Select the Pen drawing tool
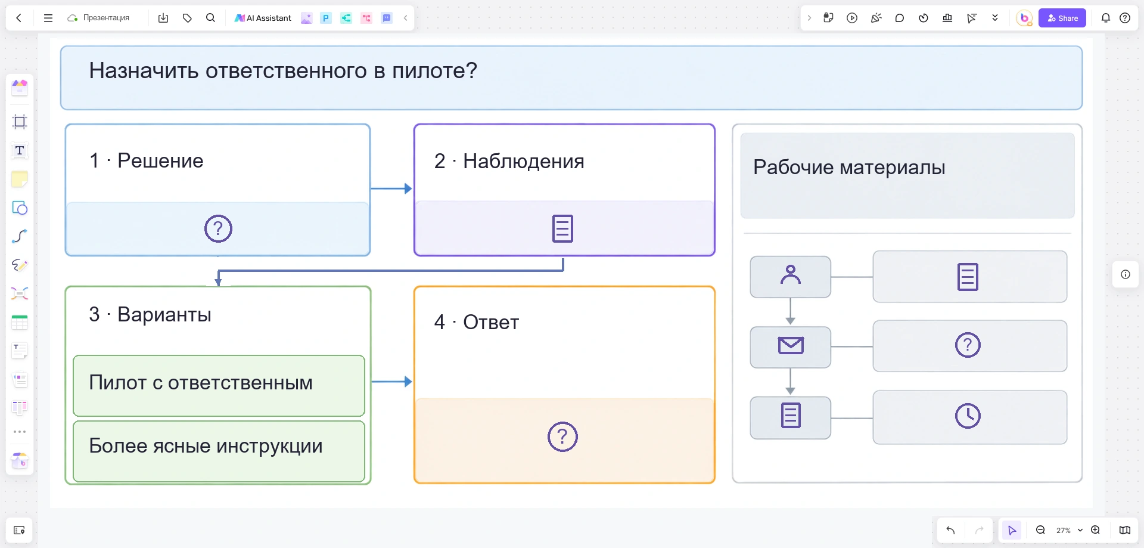Screen dimensions: 1144x548 tap(20, 265)
